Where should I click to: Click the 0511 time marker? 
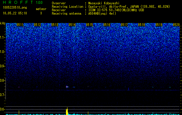(x=20, y=25)
